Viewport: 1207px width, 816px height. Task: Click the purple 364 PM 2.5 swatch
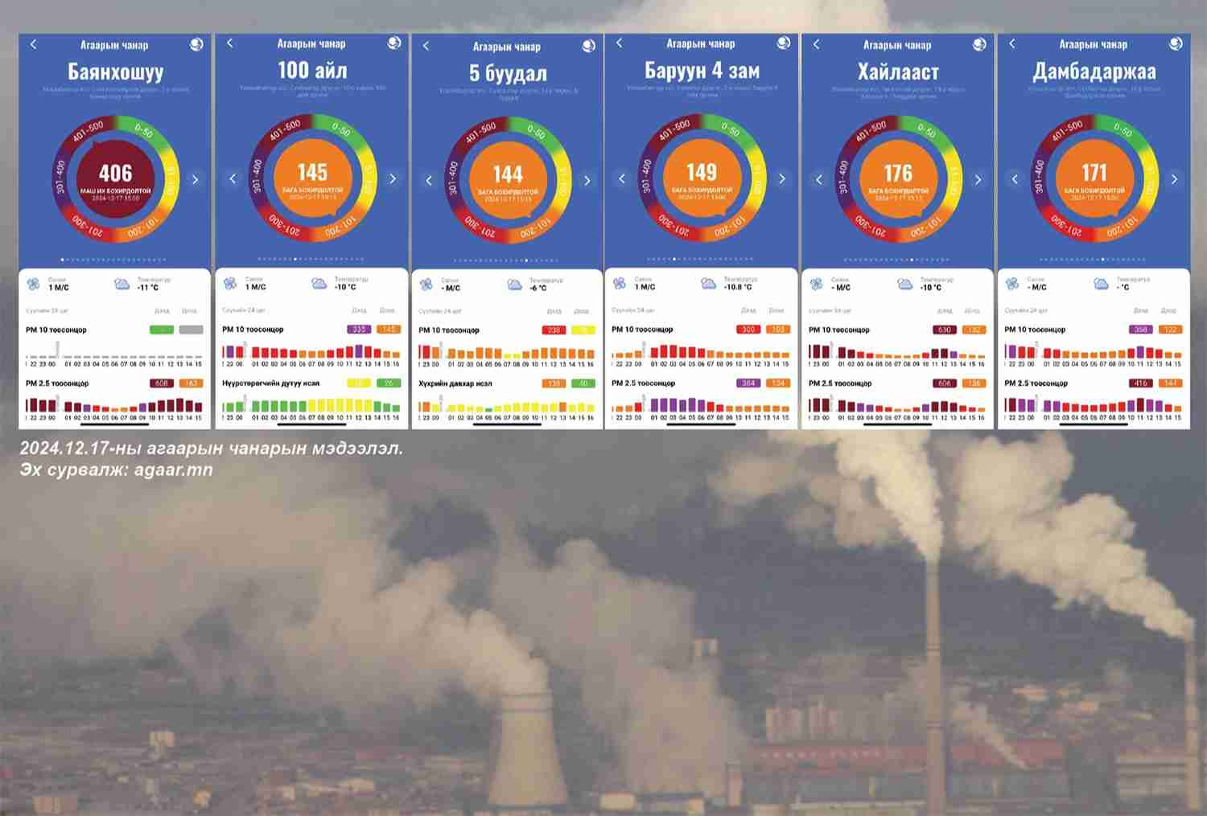748,383
